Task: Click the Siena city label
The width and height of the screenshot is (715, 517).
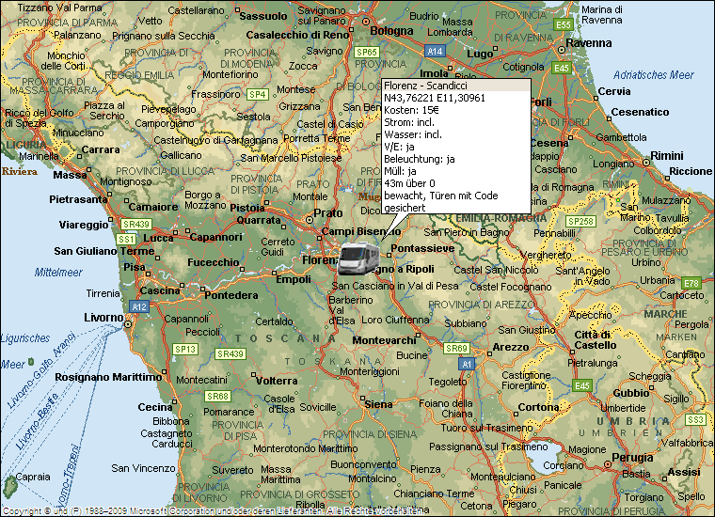Action: [x=378, y=404]
